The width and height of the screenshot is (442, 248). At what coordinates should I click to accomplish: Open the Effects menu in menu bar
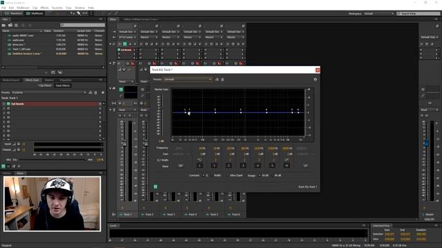44,8
